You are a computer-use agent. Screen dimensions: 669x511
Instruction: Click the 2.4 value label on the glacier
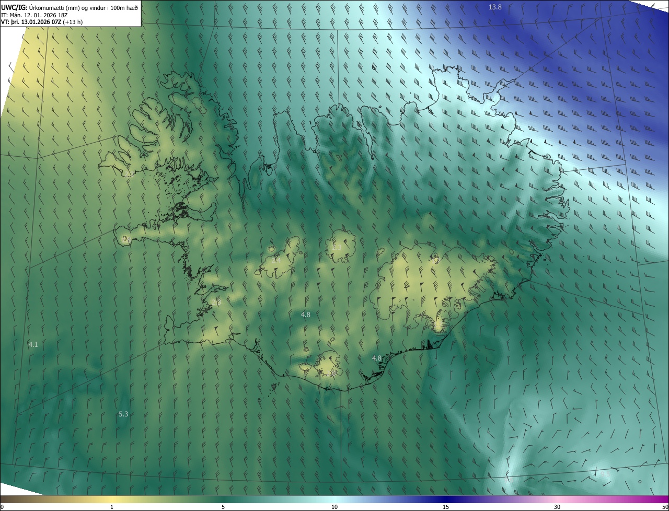pos(276,260)
